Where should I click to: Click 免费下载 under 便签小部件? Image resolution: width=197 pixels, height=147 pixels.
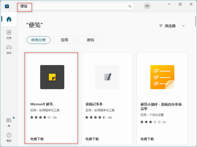pos(147,139)
